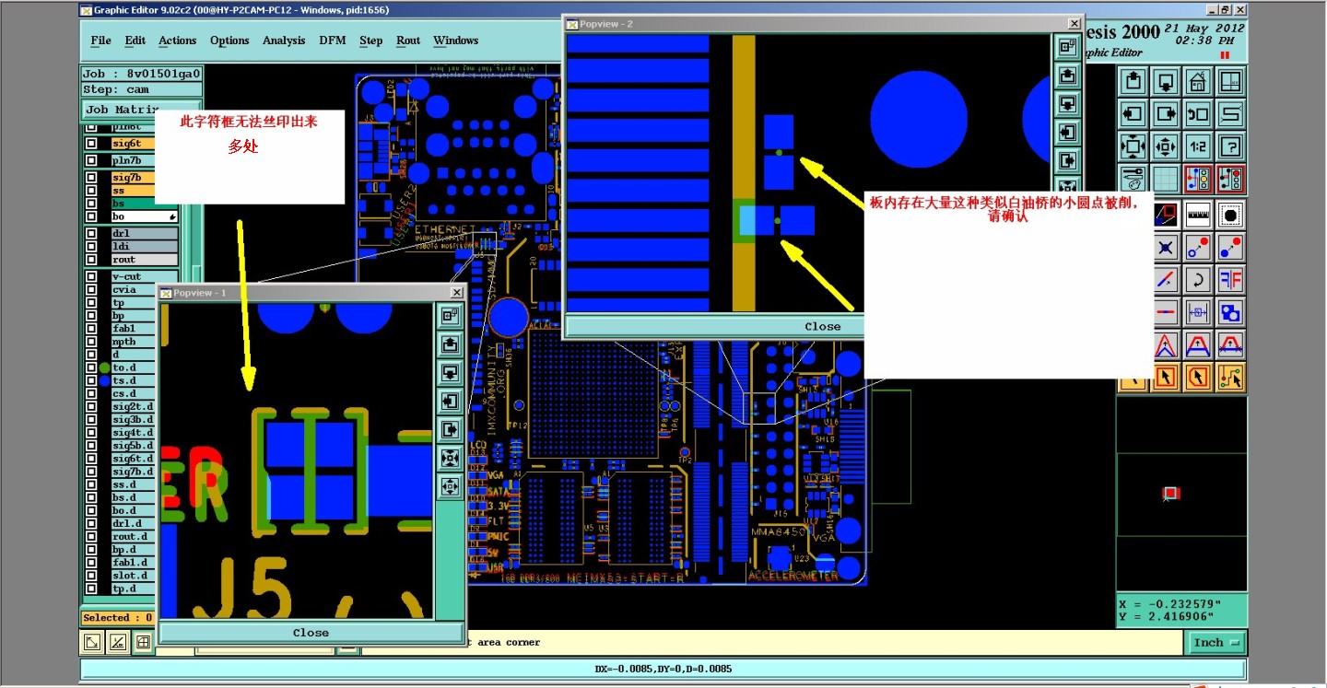Click the pan up arrow icon
The image size is (1327, 688).
click(x=1133, y=82)
